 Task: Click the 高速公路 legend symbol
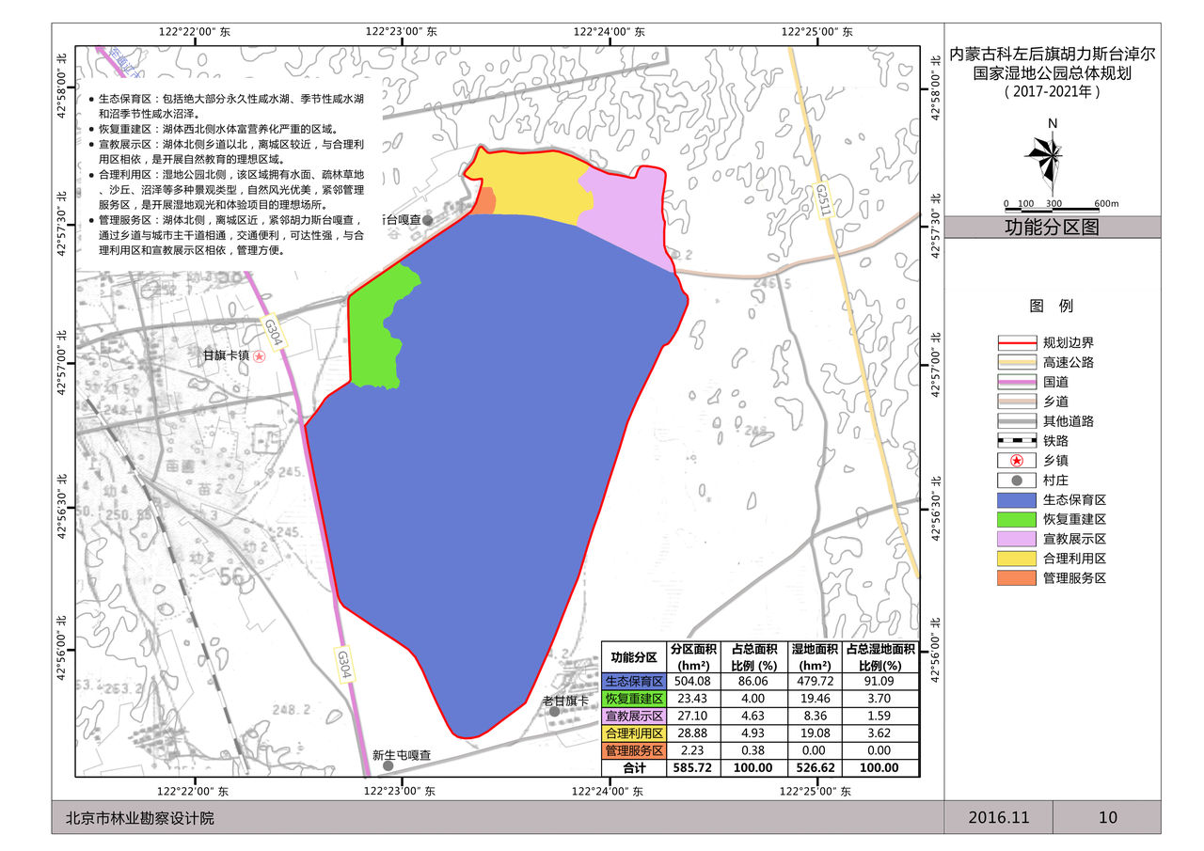pyautogui.click(x=1017, y=363)
